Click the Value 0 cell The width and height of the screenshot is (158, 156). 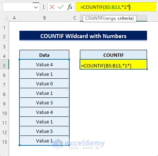pos(44,83)
